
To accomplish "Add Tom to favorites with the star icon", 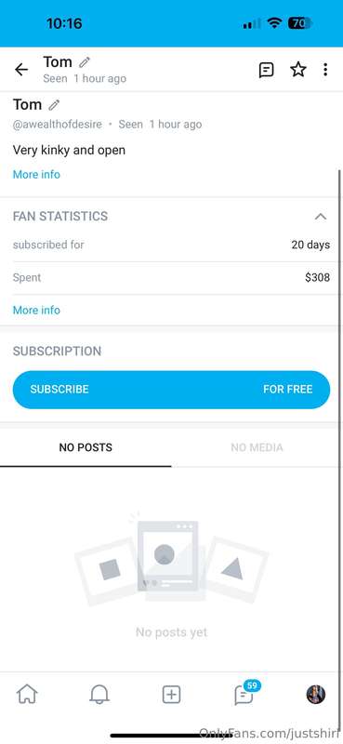I will pyautogui.click(x=298, y=70).
